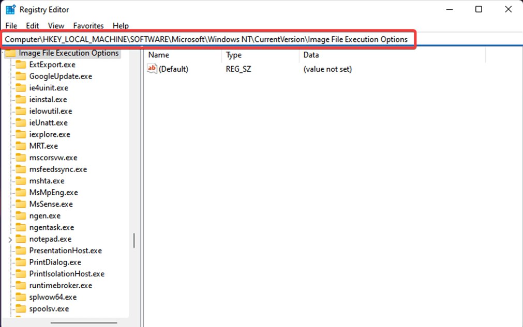This screenshot has width=523, height=327.
Task: Click the runtimebroker.exe folder icon
Action: (x=21, y=286)
